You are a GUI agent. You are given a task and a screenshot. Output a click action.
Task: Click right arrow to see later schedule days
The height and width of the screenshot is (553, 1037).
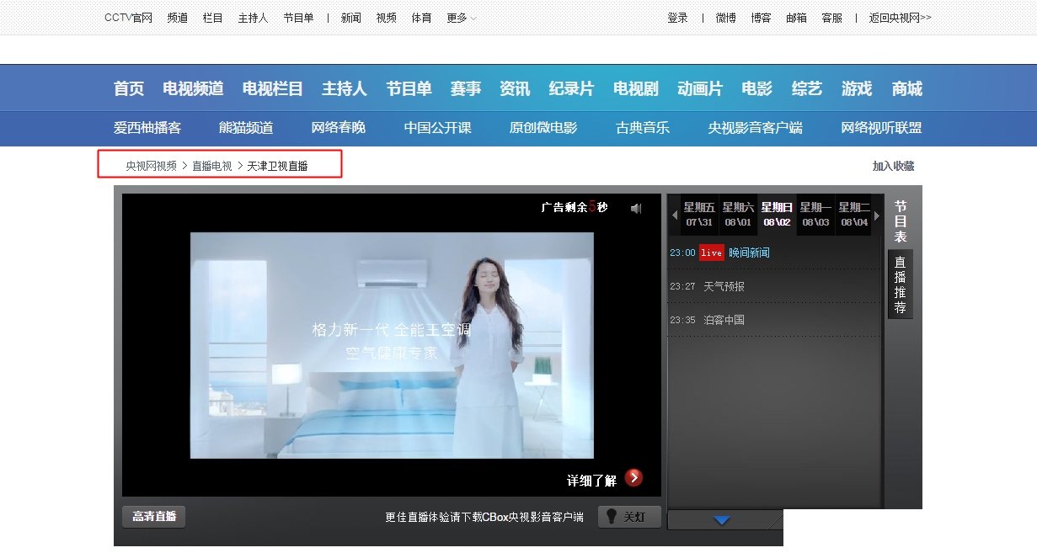(877, 215)
